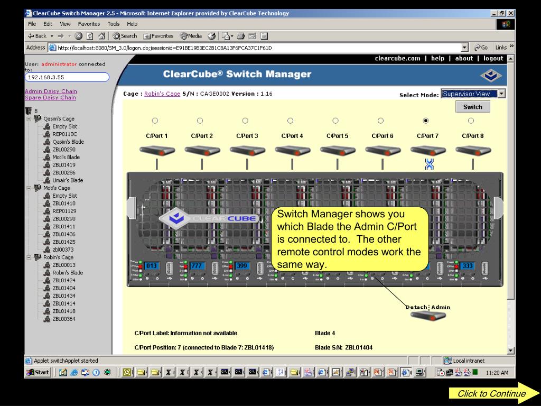Image resolution: width=541 pixels, height=406 pixels.
Task: Collapse the Qasim's Cage tree node
Action: (x=29, y=118)
